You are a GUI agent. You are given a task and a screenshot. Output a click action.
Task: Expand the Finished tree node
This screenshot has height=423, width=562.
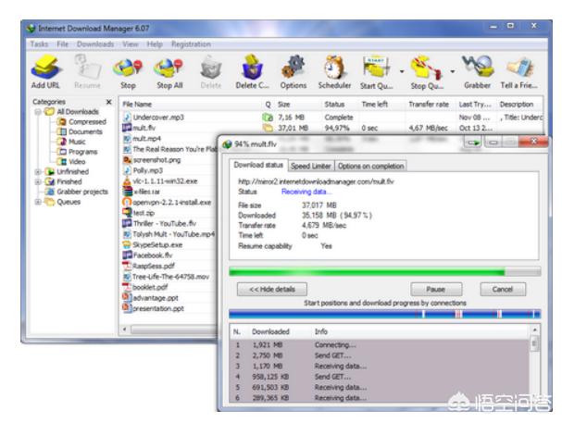[x=38, y=181]
